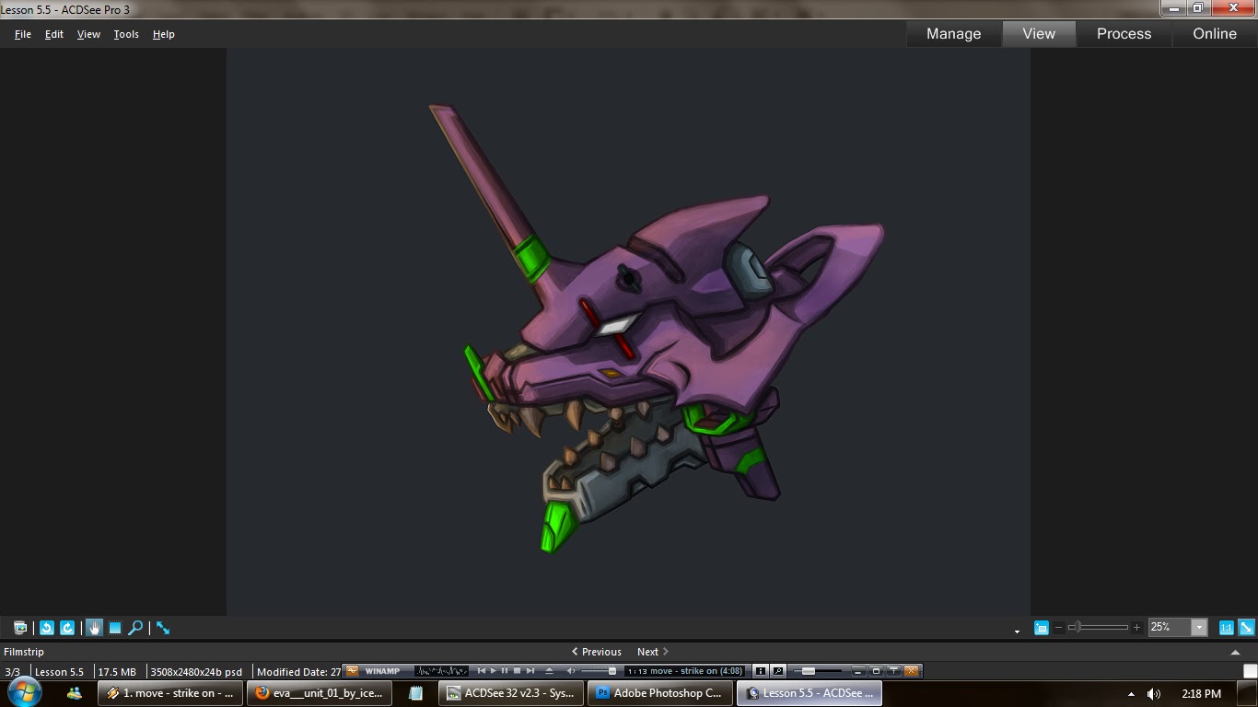
Task: Click Winamp next track button
Action: tap(530, 671)
